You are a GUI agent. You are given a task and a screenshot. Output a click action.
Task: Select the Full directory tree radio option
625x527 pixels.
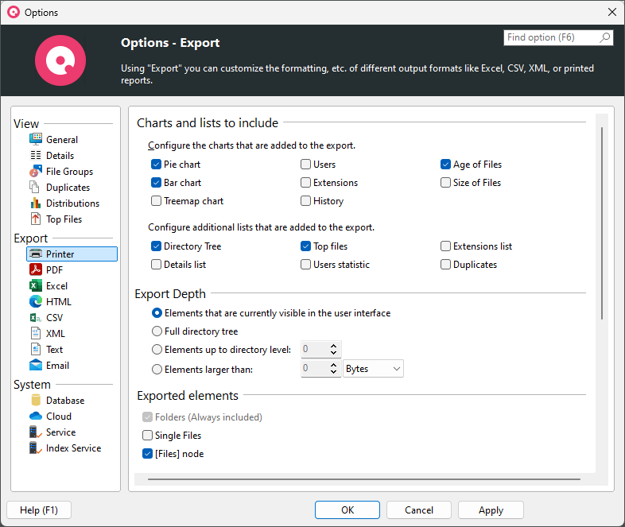point(157,331)
